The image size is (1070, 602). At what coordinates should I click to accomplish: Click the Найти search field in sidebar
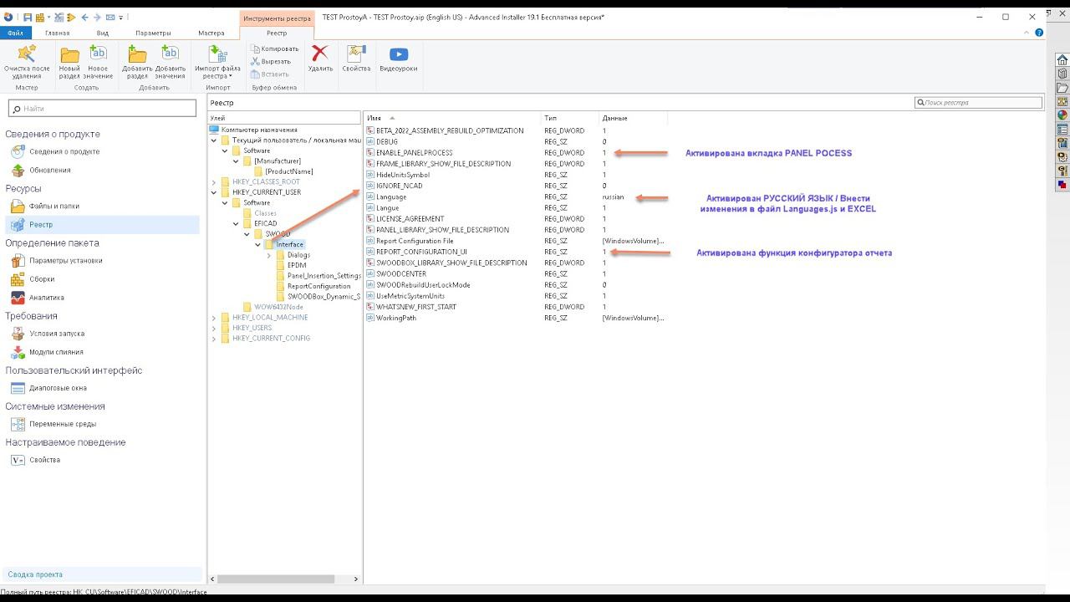tap(102, 109)
